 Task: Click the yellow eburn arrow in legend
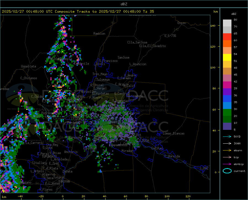227,150
